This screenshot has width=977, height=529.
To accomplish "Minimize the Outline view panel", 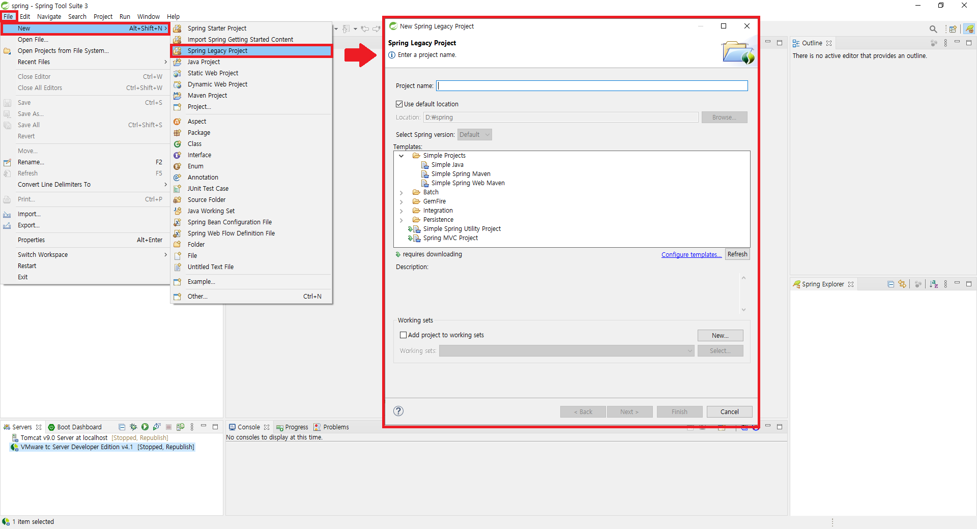I will [957, 42].
